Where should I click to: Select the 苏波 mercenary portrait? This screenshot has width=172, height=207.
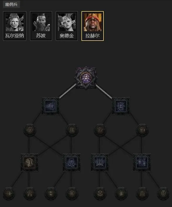pos(41,26)
